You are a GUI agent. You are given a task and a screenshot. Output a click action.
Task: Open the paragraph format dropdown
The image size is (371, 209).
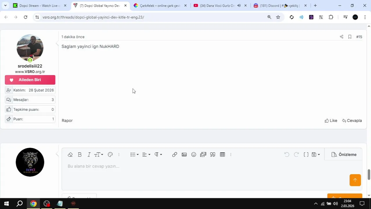coord(158,155)
